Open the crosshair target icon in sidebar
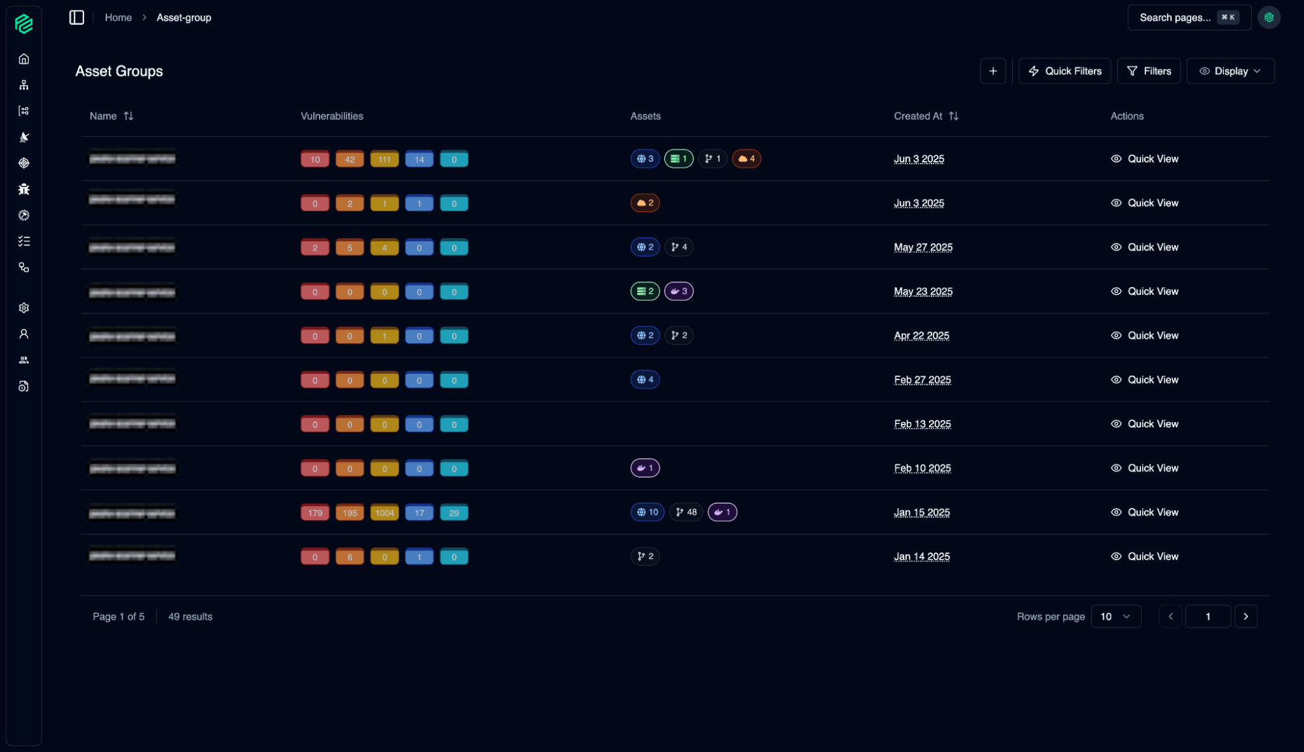 (24, 163)
